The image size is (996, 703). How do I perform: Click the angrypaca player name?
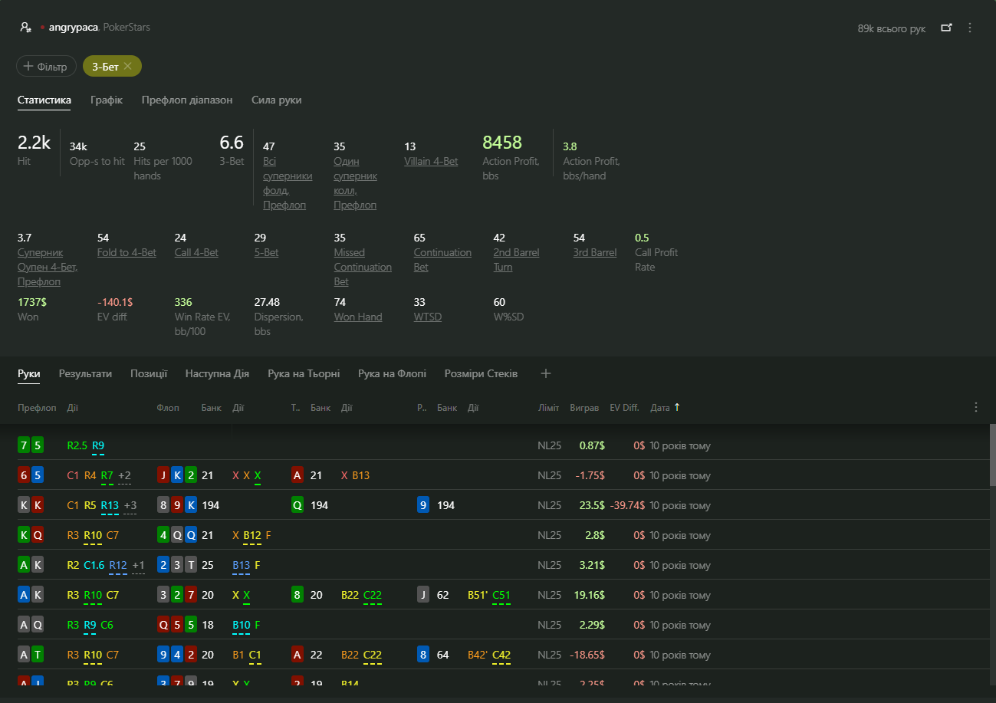click(x=73, y=28)
